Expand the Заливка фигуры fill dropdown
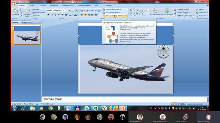 click(x=182, y=9)
